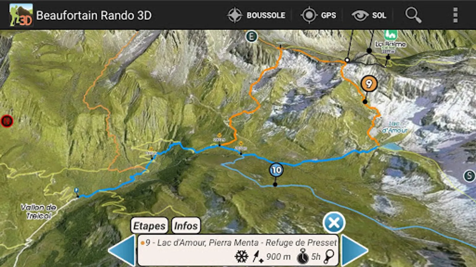The width and height of the screenshot is (476, 267).
Task: Go to next route with right arrow
Action: (x=355, y=250)
